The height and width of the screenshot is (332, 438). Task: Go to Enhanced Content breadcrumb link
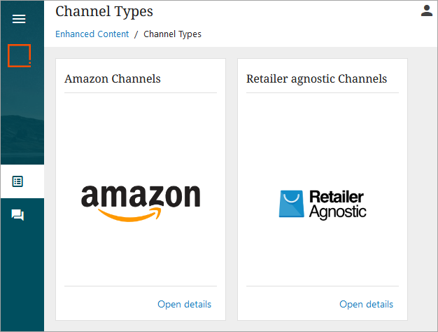point(92,34)
